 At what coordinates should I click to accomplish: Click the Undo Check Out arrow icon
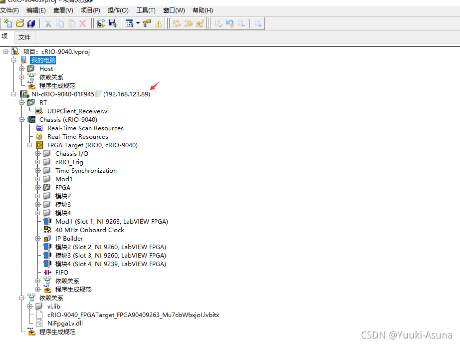[x=230, y=23]
